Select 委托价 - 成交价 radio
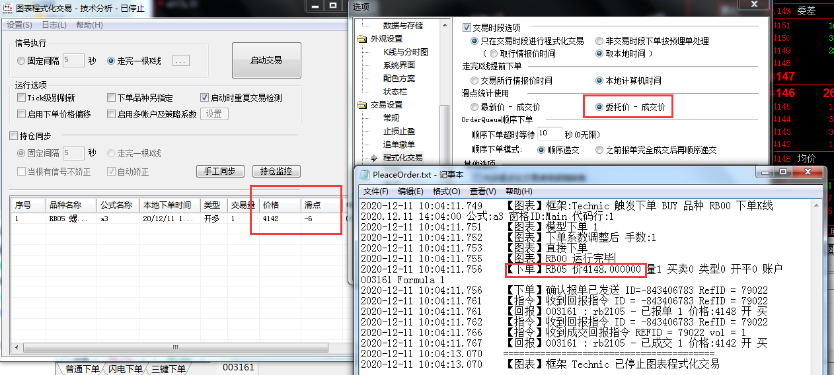834x375 pixels. click(599, 106)
